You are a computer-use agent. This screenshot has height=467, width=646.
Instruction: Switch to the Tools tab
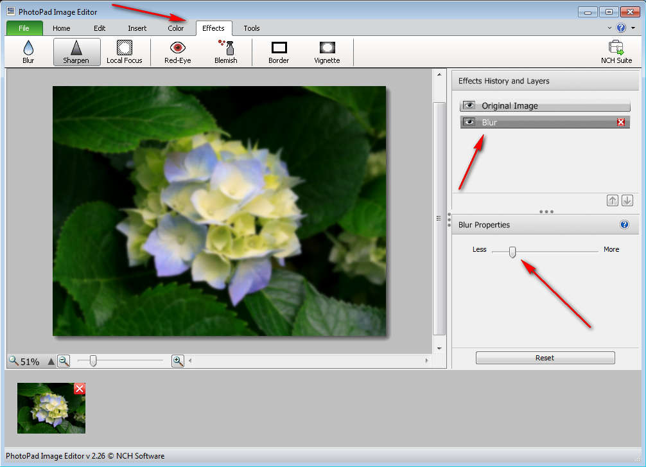click(251, 28)
